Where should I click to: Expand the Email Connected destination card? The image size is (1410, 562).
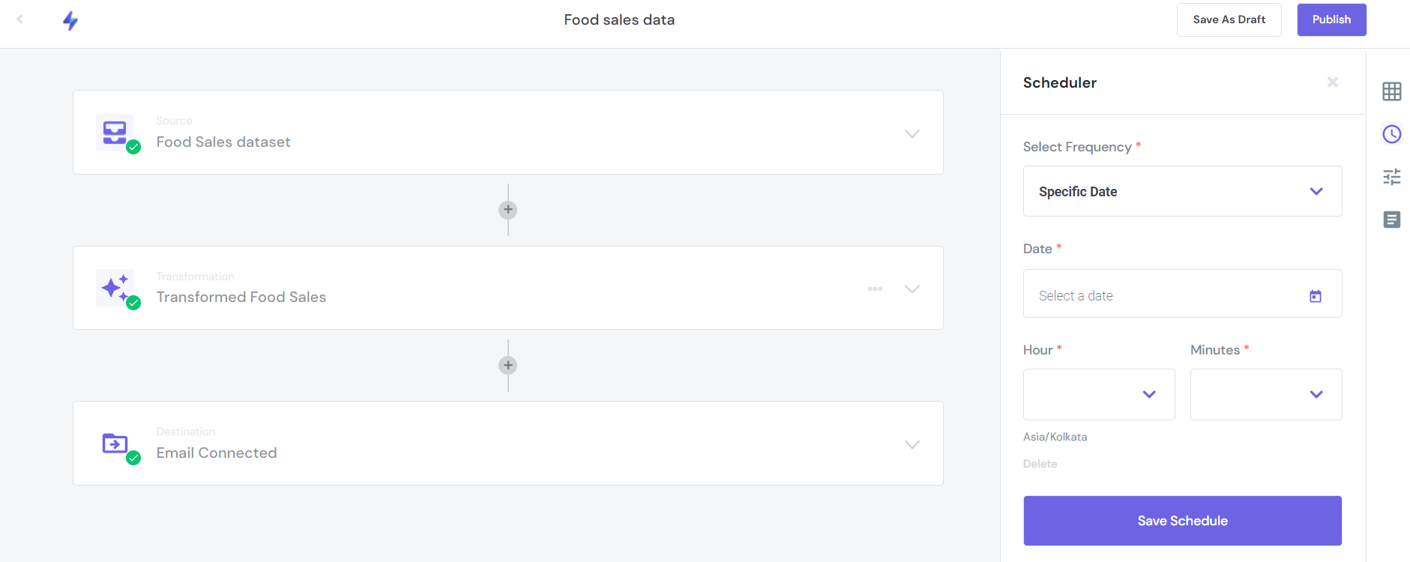912,444
